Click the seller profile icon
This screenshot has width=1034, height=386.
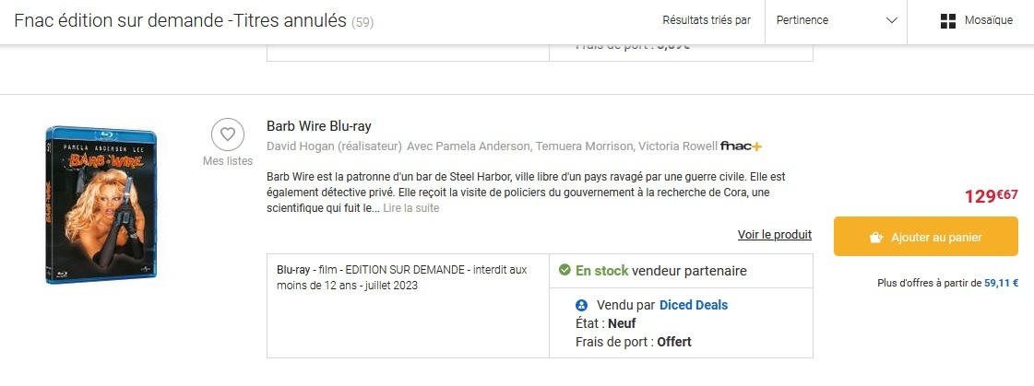581,305
